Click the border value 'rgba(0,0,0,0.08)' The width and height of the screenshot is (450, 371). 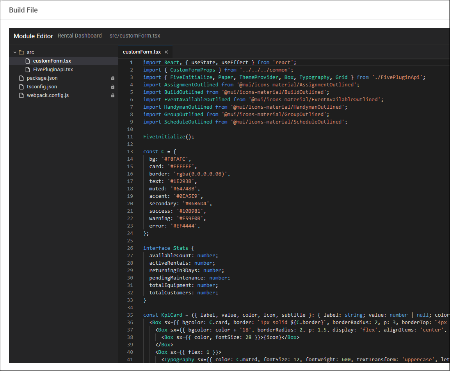(x=200, y=174)
